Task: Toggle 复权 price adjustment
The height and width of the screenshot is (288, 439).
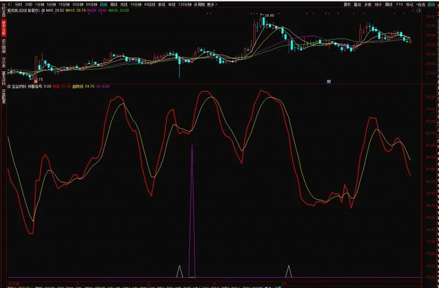Action: [x=347, y=4]
